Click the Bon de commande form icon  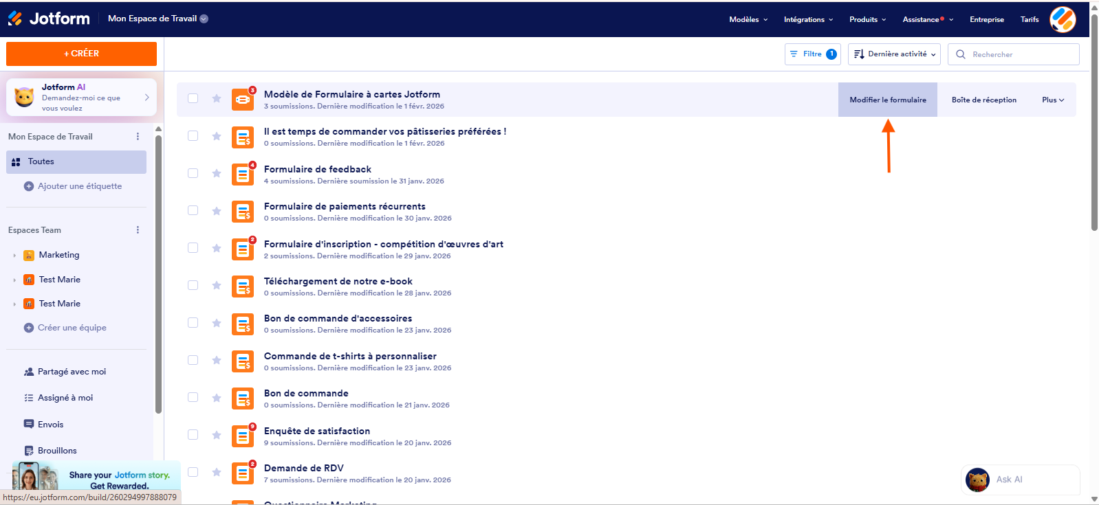click(243, 399)
